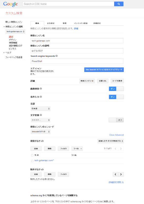Viewport: 144px width, 204px height.
Task: Click the ラベル column header
Action: [74, 155]
